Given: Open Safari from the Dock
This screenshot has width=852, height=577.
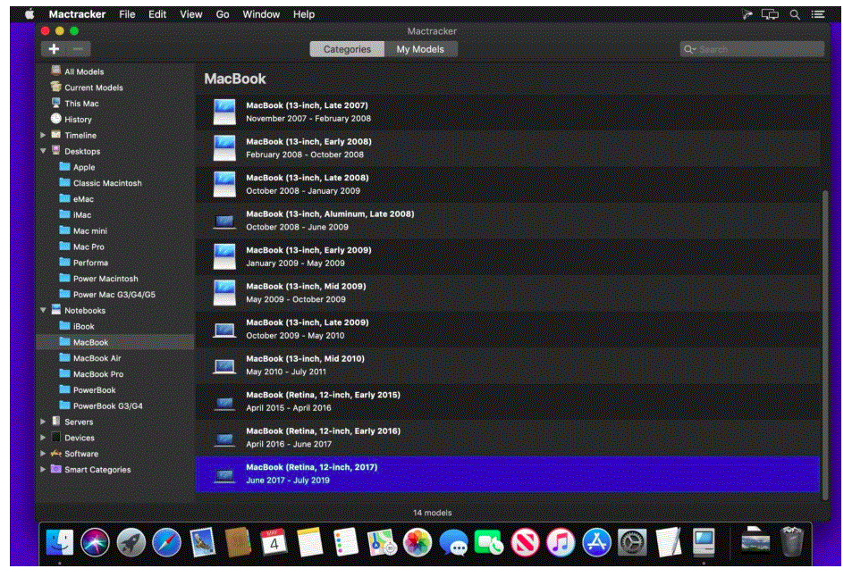Looking at the screenshot, I should tap(167, 542).
